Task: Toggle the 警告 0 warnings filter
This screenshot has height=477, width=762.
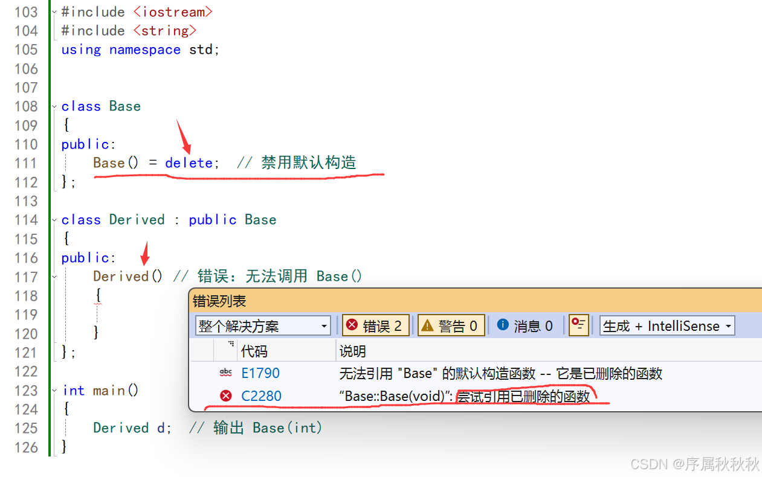Action: 451,325
